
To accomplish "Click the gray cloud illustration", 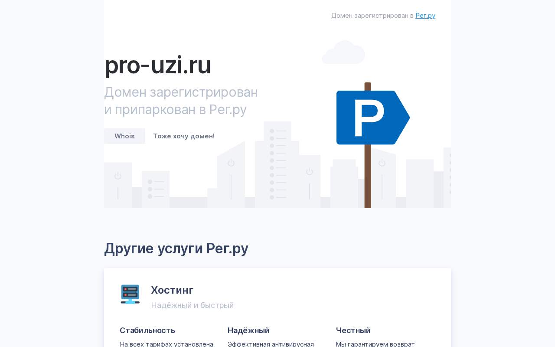I will (x=343, y=52).
